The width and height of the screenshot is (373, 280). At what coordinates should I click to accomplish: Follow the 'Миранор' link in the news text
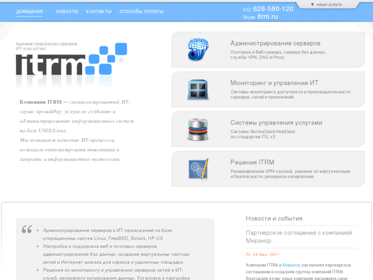[291, 265]
